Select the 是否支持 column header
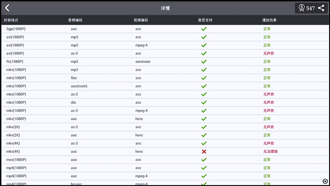 click(x=205, y=20)
